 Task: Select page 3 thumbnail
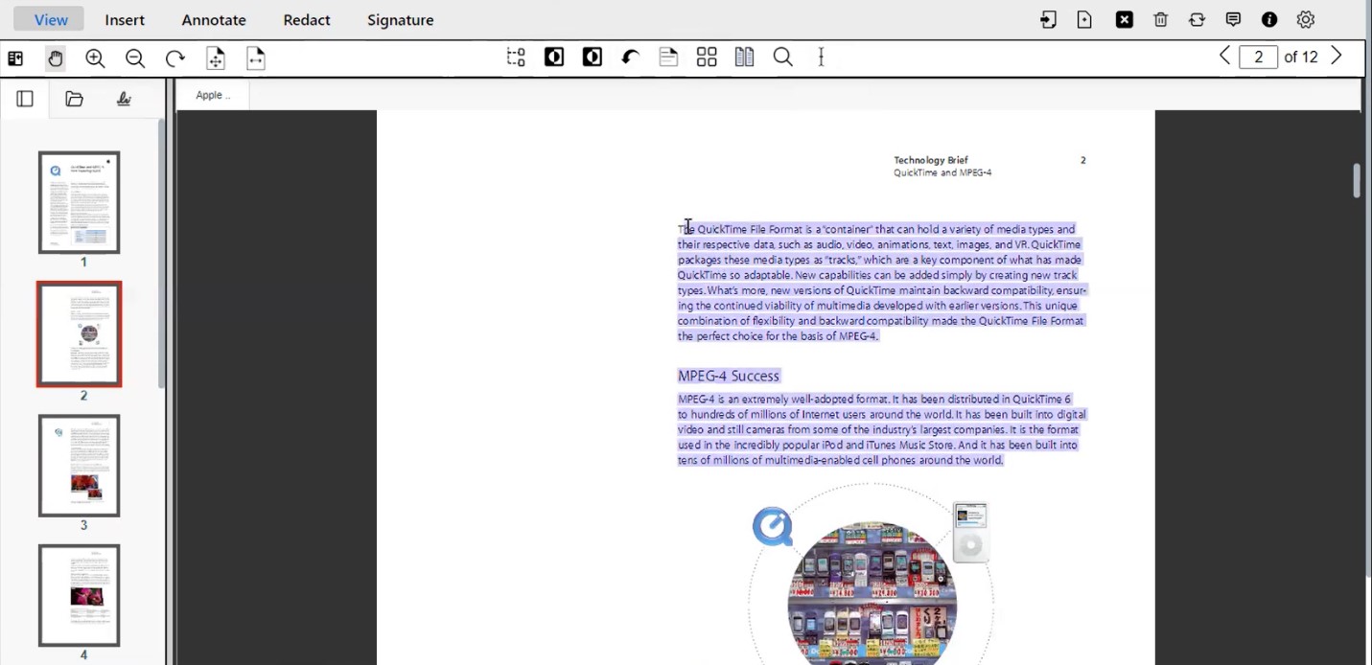pyautogui.click(x=79, y=466)
